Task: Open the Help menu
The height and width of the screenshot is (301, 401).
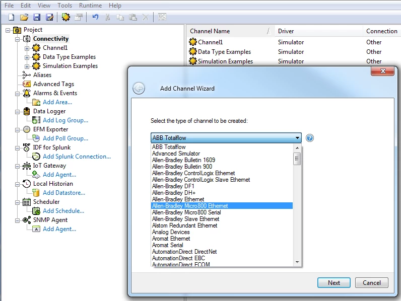Action: pos(115,6)
